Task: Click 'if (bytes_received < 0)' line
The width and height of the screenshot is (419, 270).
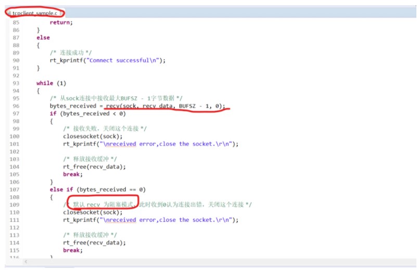Action: [x=87, y=114]
